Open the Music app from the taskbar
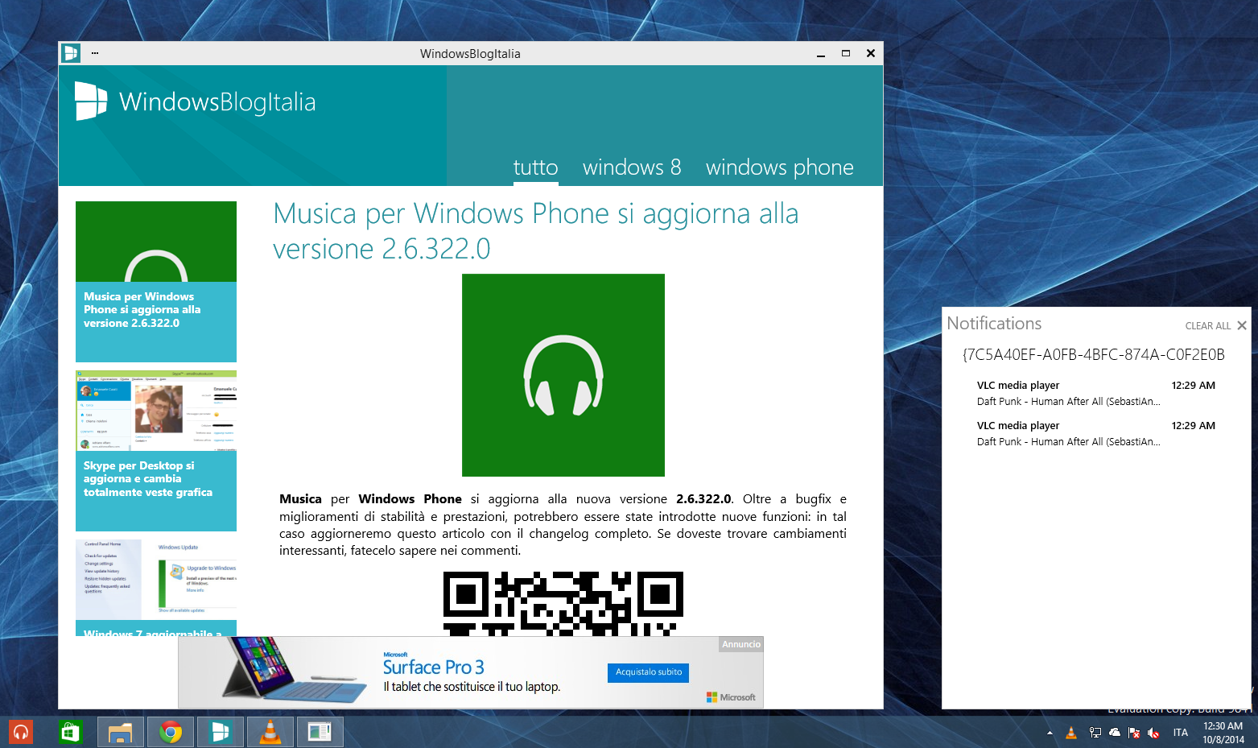 (x=21, y=732)
